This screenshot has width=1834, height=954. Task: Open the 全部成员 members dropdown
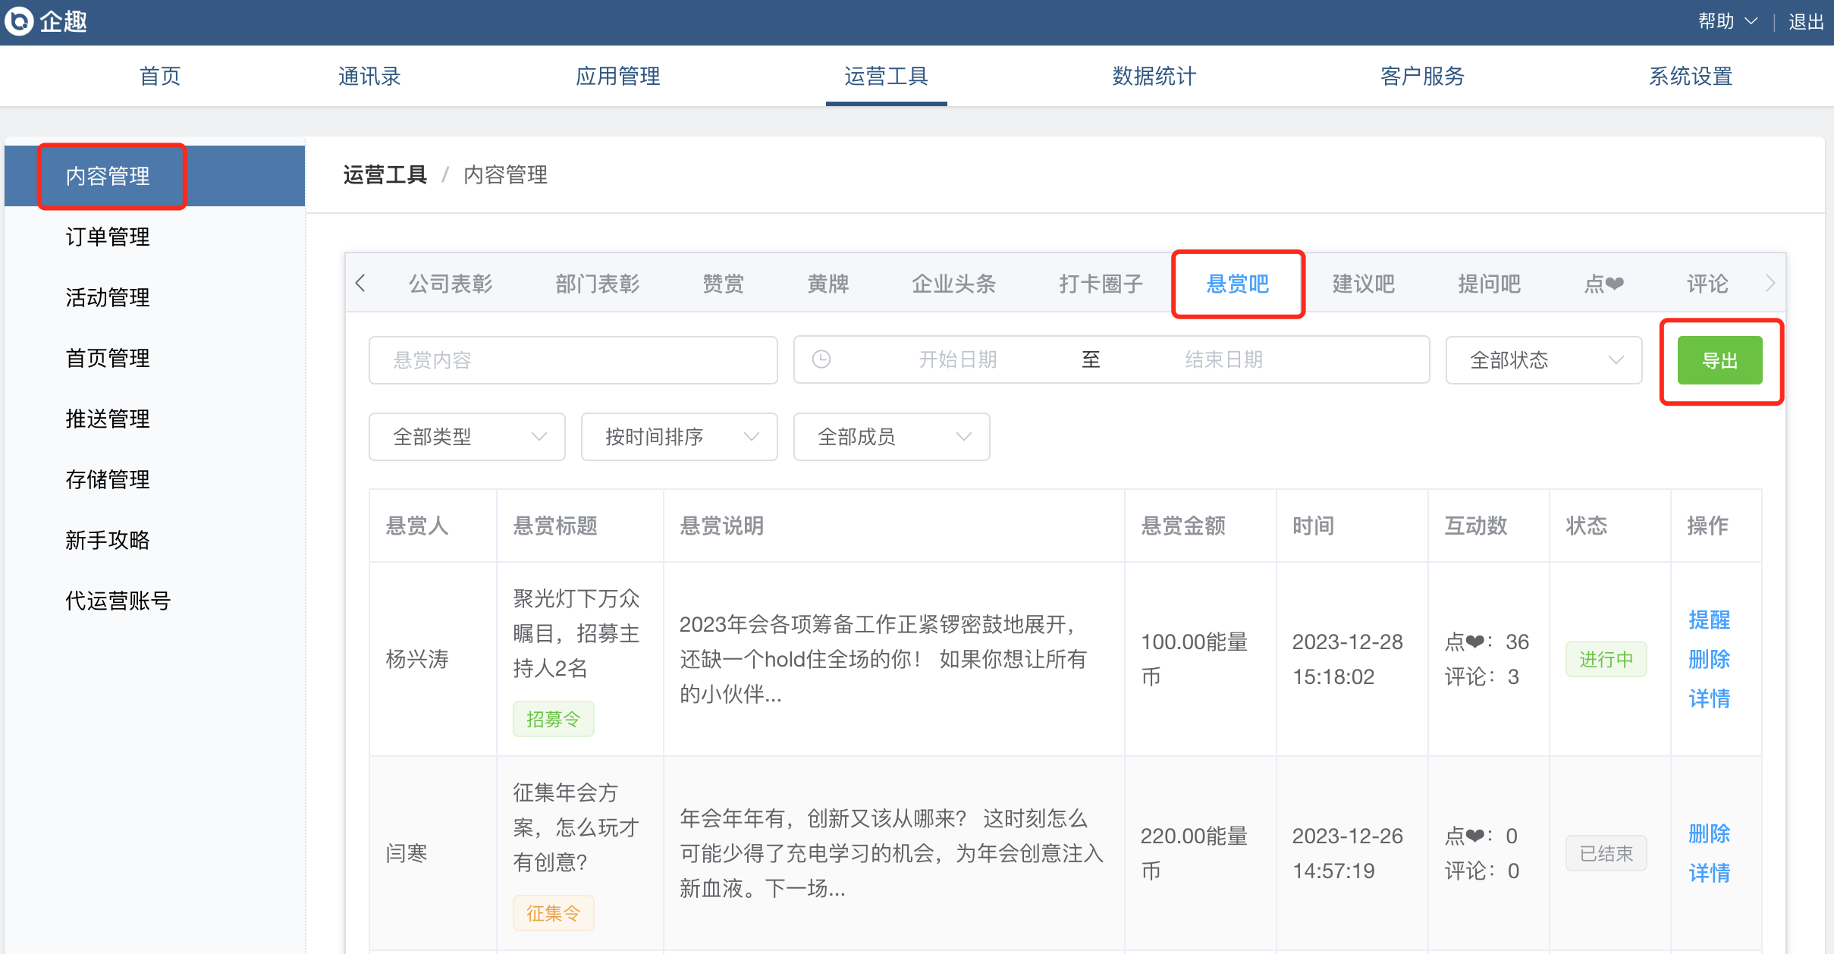point(891,437)
